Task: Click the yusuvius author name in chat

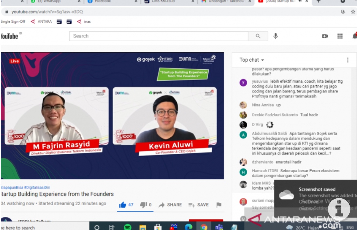Action: coord(260,81)
